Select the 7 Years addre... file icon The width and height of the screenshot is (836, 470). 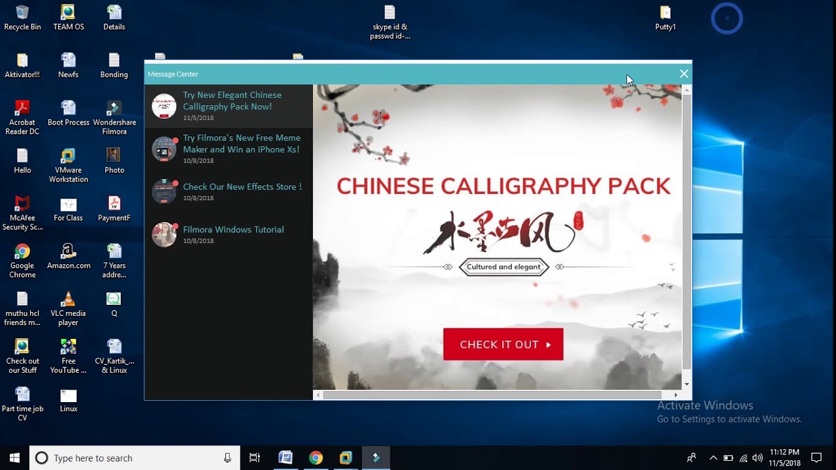(114, 260)
